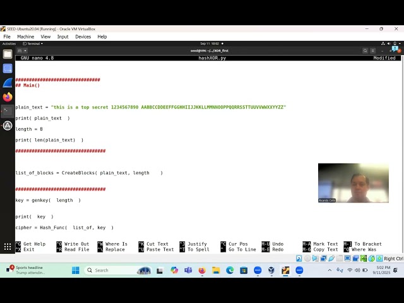
Task: Open the Windows Start menu
Action: pyautogui.click(x=76, y=270)
